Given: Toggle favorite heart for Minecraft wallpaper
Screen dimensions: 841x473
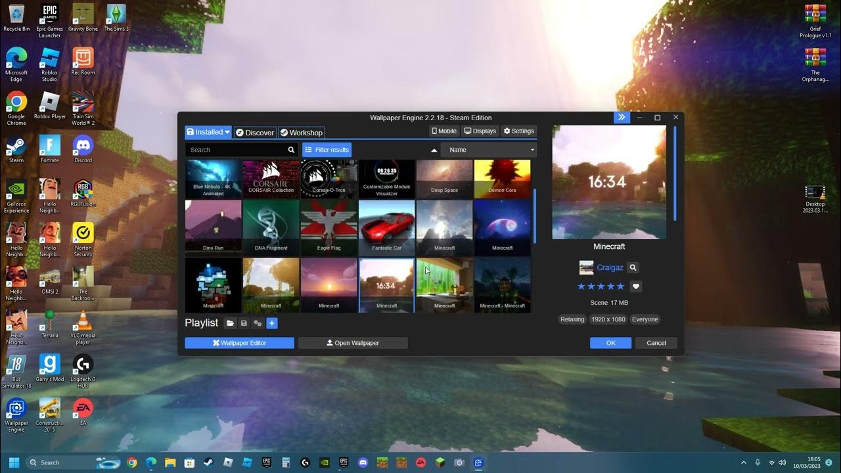Looking at the screenshot, I should (635, 286).
